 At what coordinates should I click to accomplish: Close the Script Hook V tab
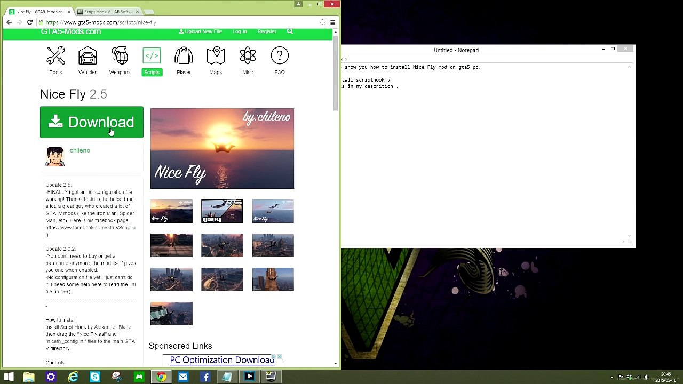137,12
